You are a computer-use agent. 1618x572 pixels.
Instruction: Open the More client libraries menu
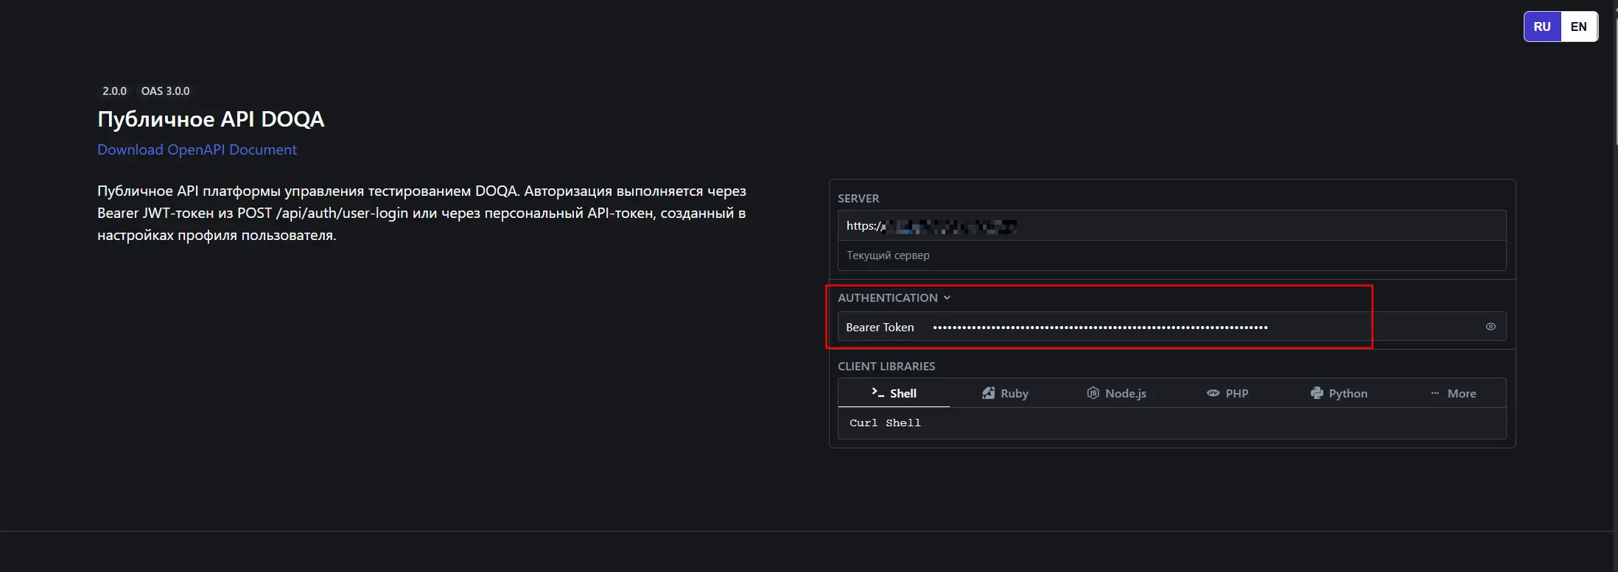tap(1450, 393)
